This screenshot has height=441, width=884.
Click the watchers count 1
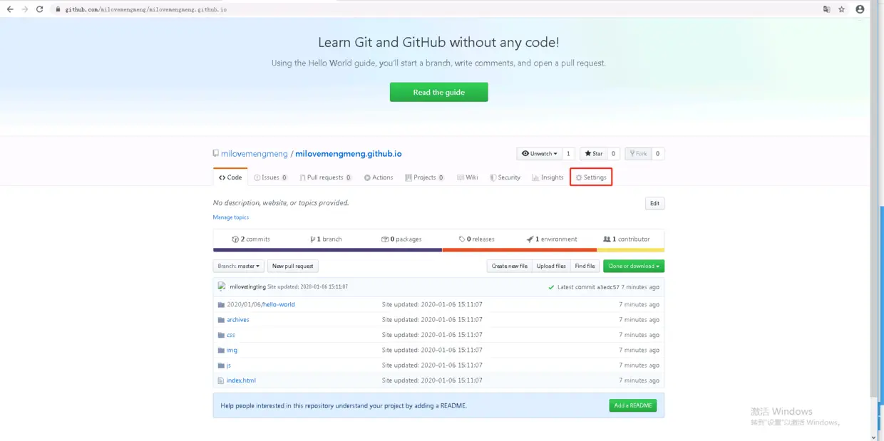tap(568, 153)
